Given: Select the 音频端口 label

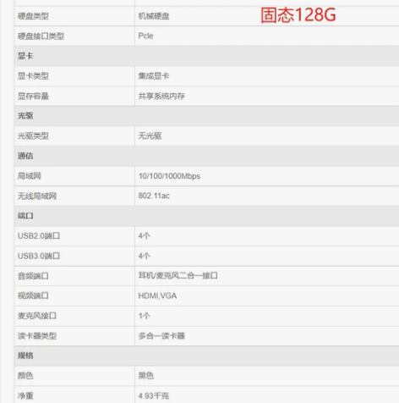Looking at the screenshot, I should (33, 276).
